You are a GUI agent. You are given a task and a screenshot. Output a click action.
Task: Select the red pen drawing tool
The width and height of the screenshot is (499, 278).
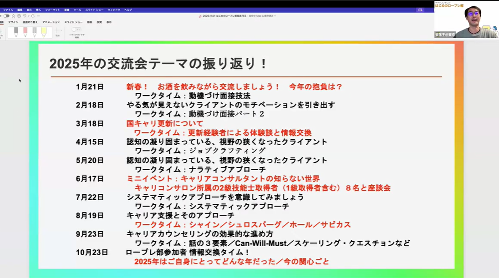tap(25, 32)
